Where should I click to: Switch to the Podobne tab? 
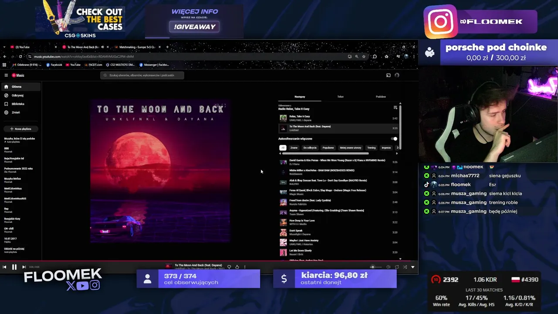pos(381,97)
